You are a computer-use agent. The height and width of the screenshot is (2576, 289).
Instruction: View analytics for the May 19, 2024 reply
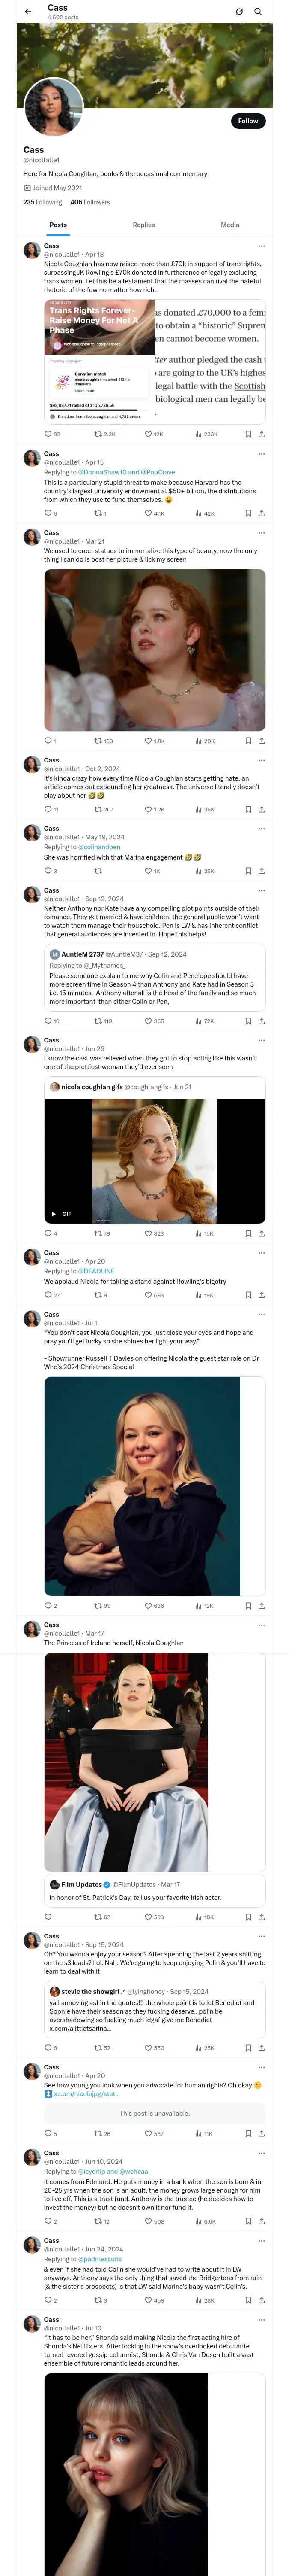[198, 871]
